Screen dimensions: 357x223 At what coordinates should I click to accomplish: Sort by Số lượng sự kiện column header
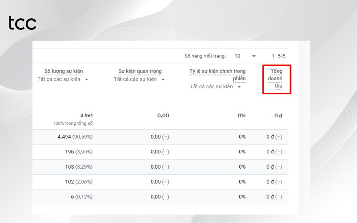pos(63,71)
